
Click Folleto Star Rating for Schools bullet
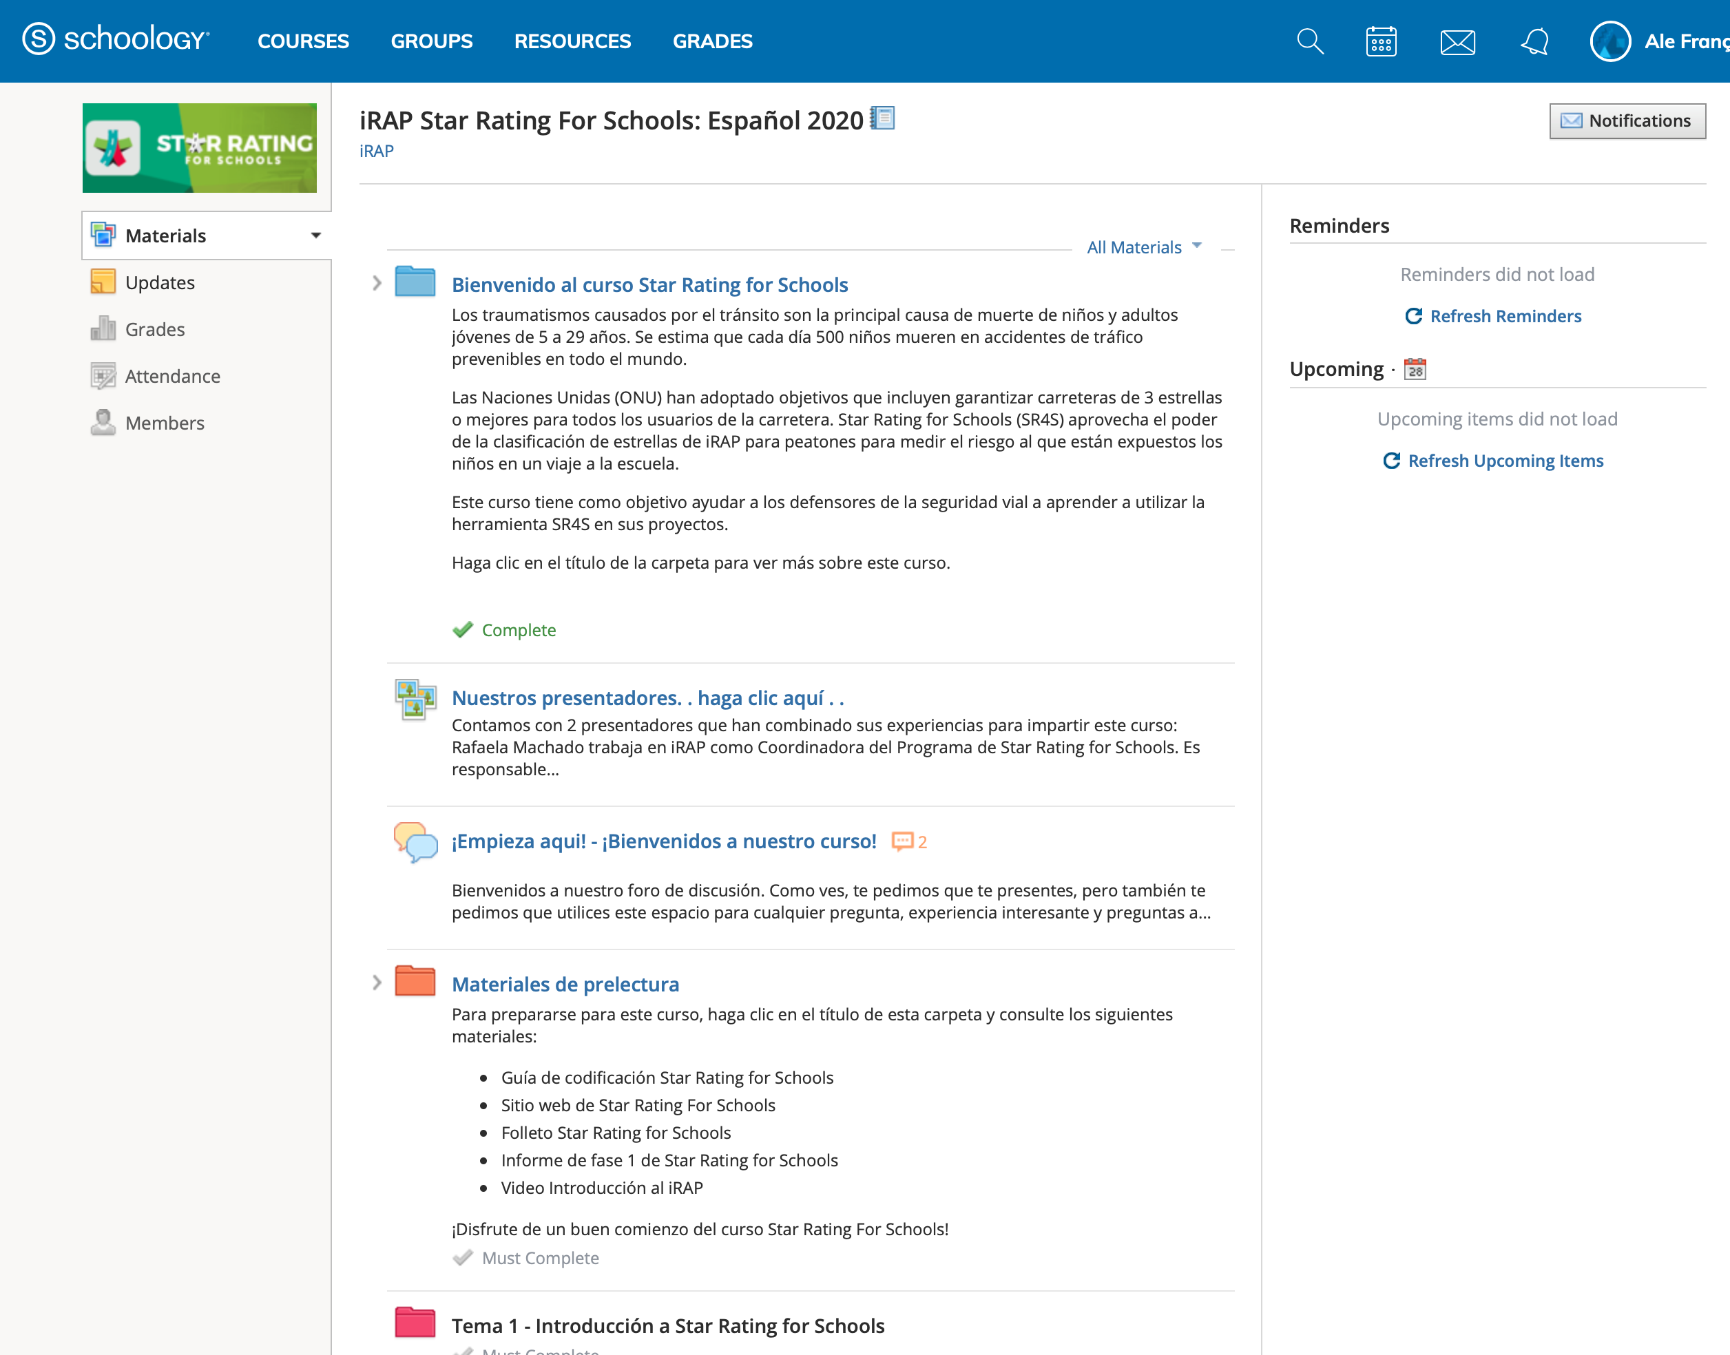pyautogui.click(x=616, y=1133)
